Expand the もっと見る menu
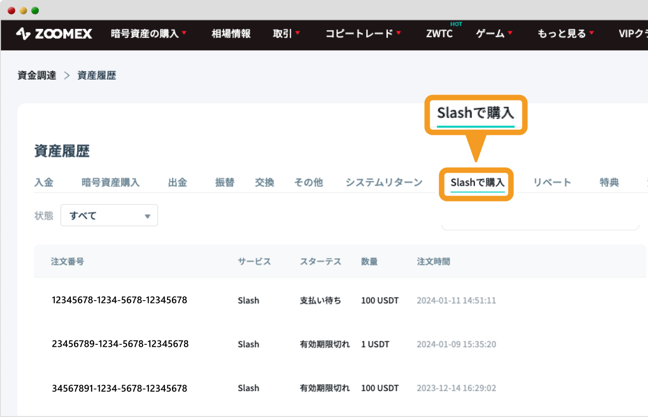The height and width of the screenshot is (417, 648). [x=566, y=34]
